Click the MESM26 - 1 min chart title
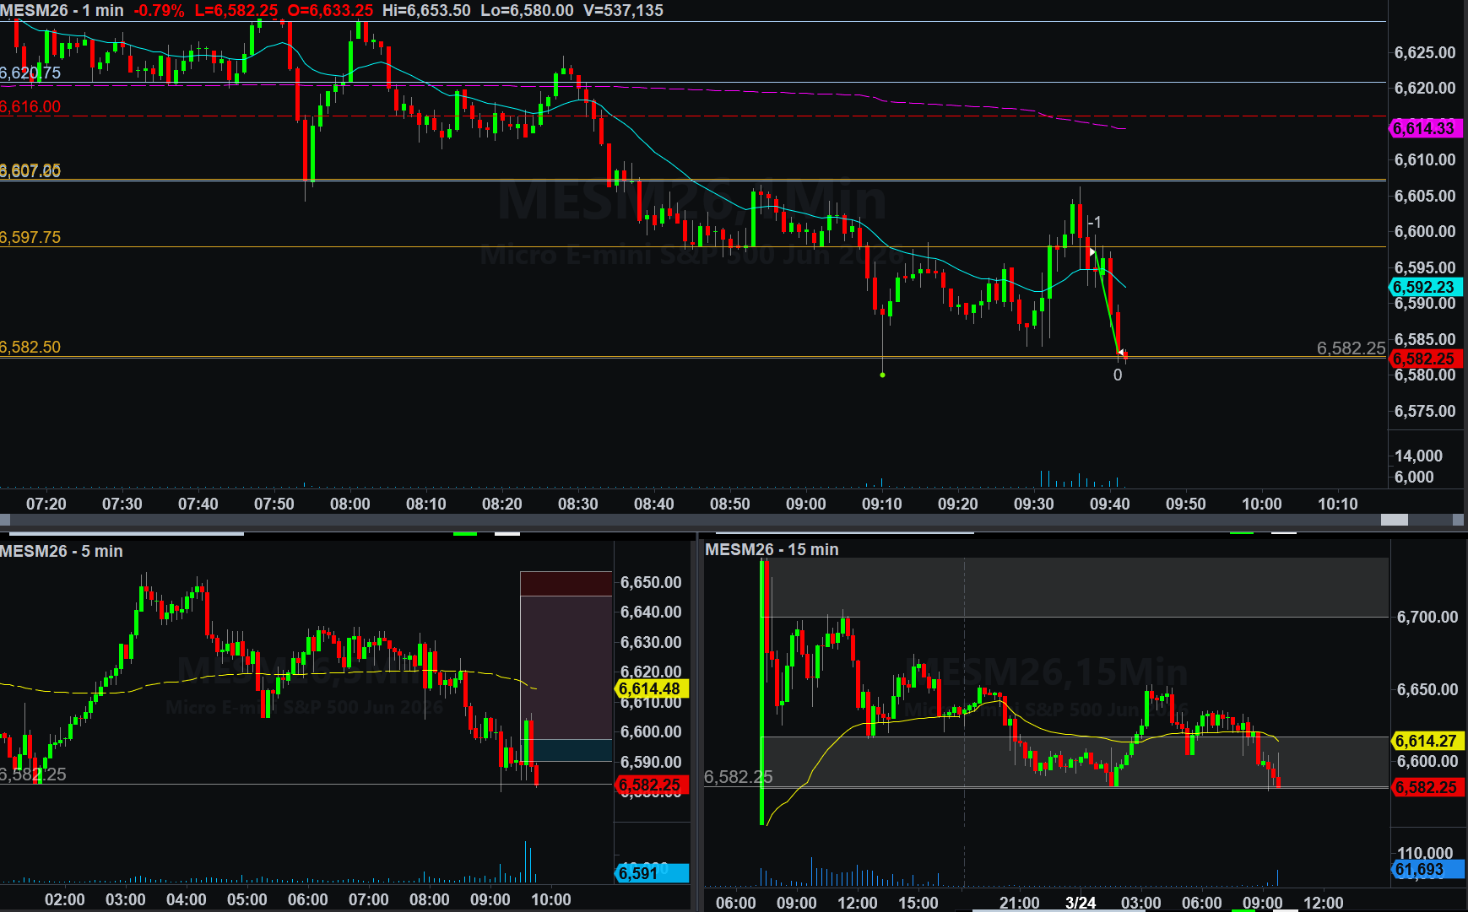Image resolution: width=1468 pixels, height=912 pixels. pos(62,10)
